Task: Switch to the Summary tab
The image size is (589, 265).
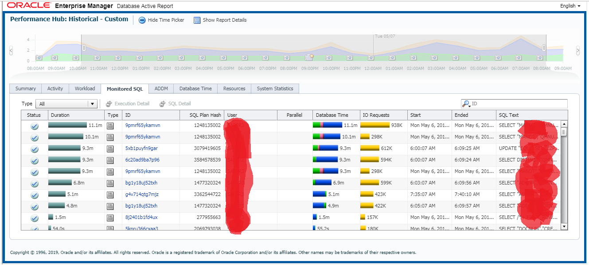Action: 25,88
